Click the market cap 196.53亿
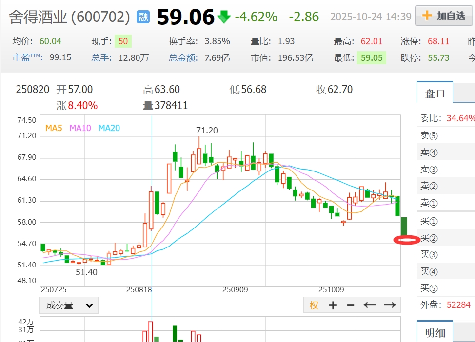 click(x=296, y=57)
